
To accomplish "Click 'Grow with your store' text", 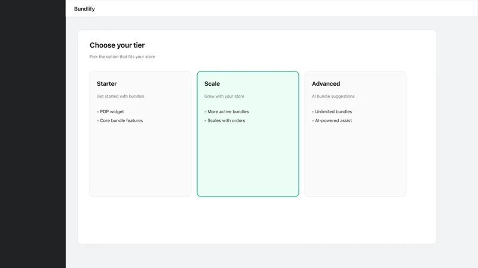I will 224,96.
